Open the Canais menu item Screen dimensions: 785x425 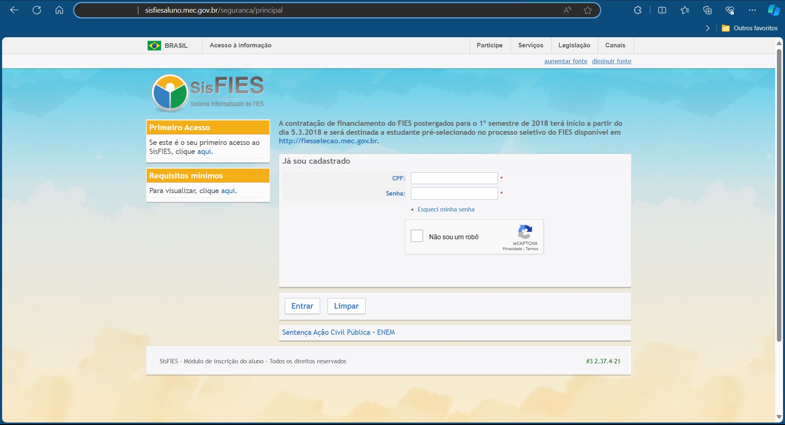pyautogui.click(x=615, y=45)
